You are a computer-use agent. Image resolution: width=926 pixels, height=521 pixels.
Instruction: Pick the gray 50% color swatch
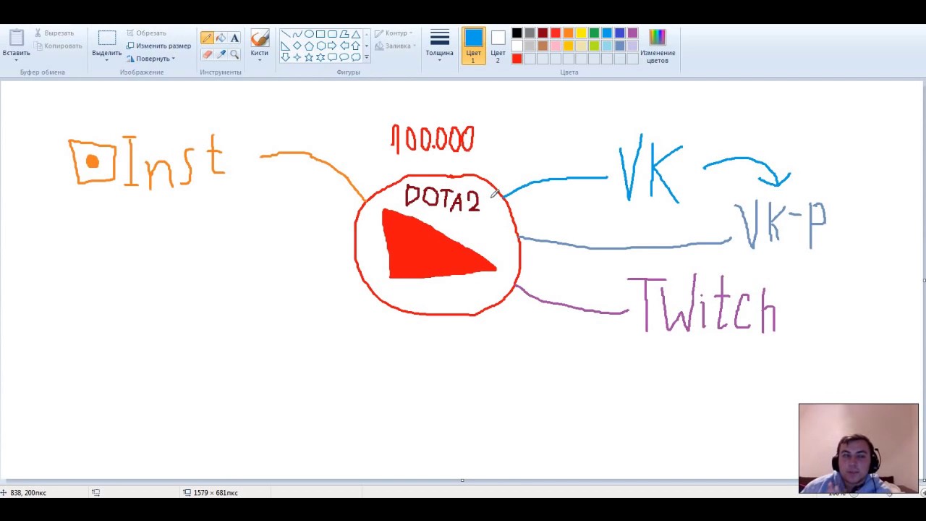530,33
